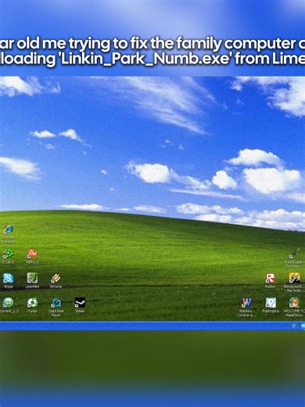
Task: Launch the Winamp desktop shortcut
Action: 56,278
